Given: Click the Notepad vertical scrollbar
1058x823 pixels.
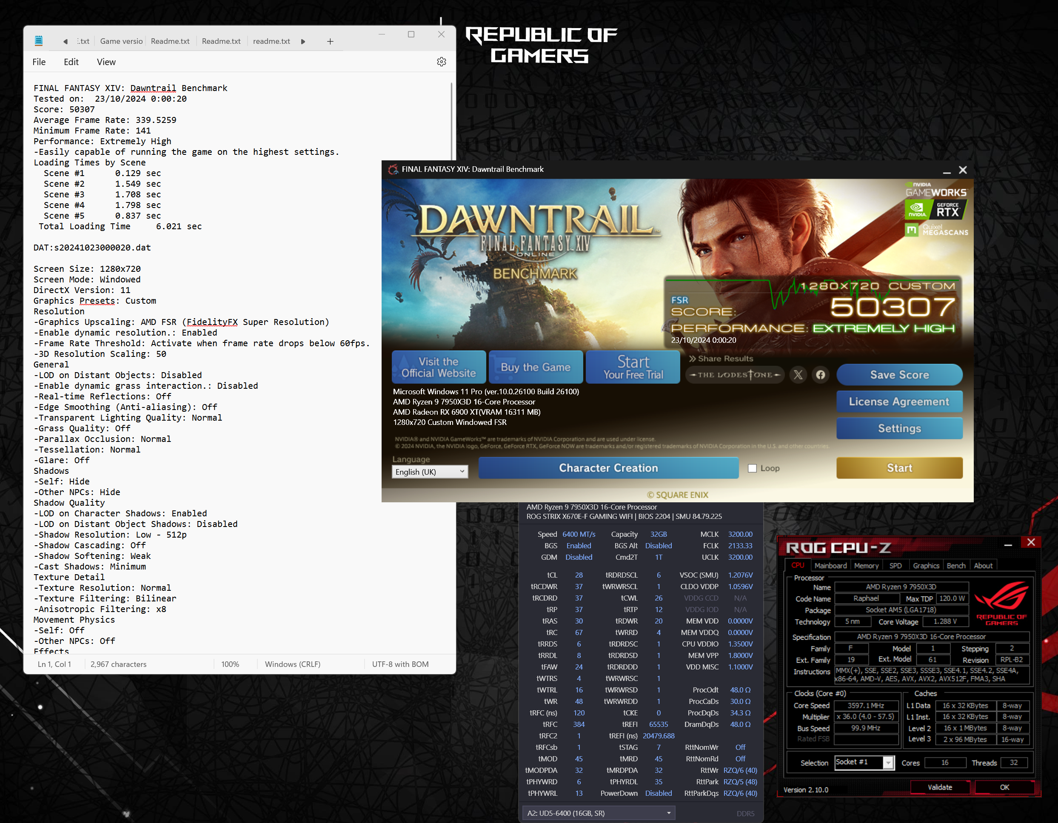Looking at the screenshot, I should (451, 121).
